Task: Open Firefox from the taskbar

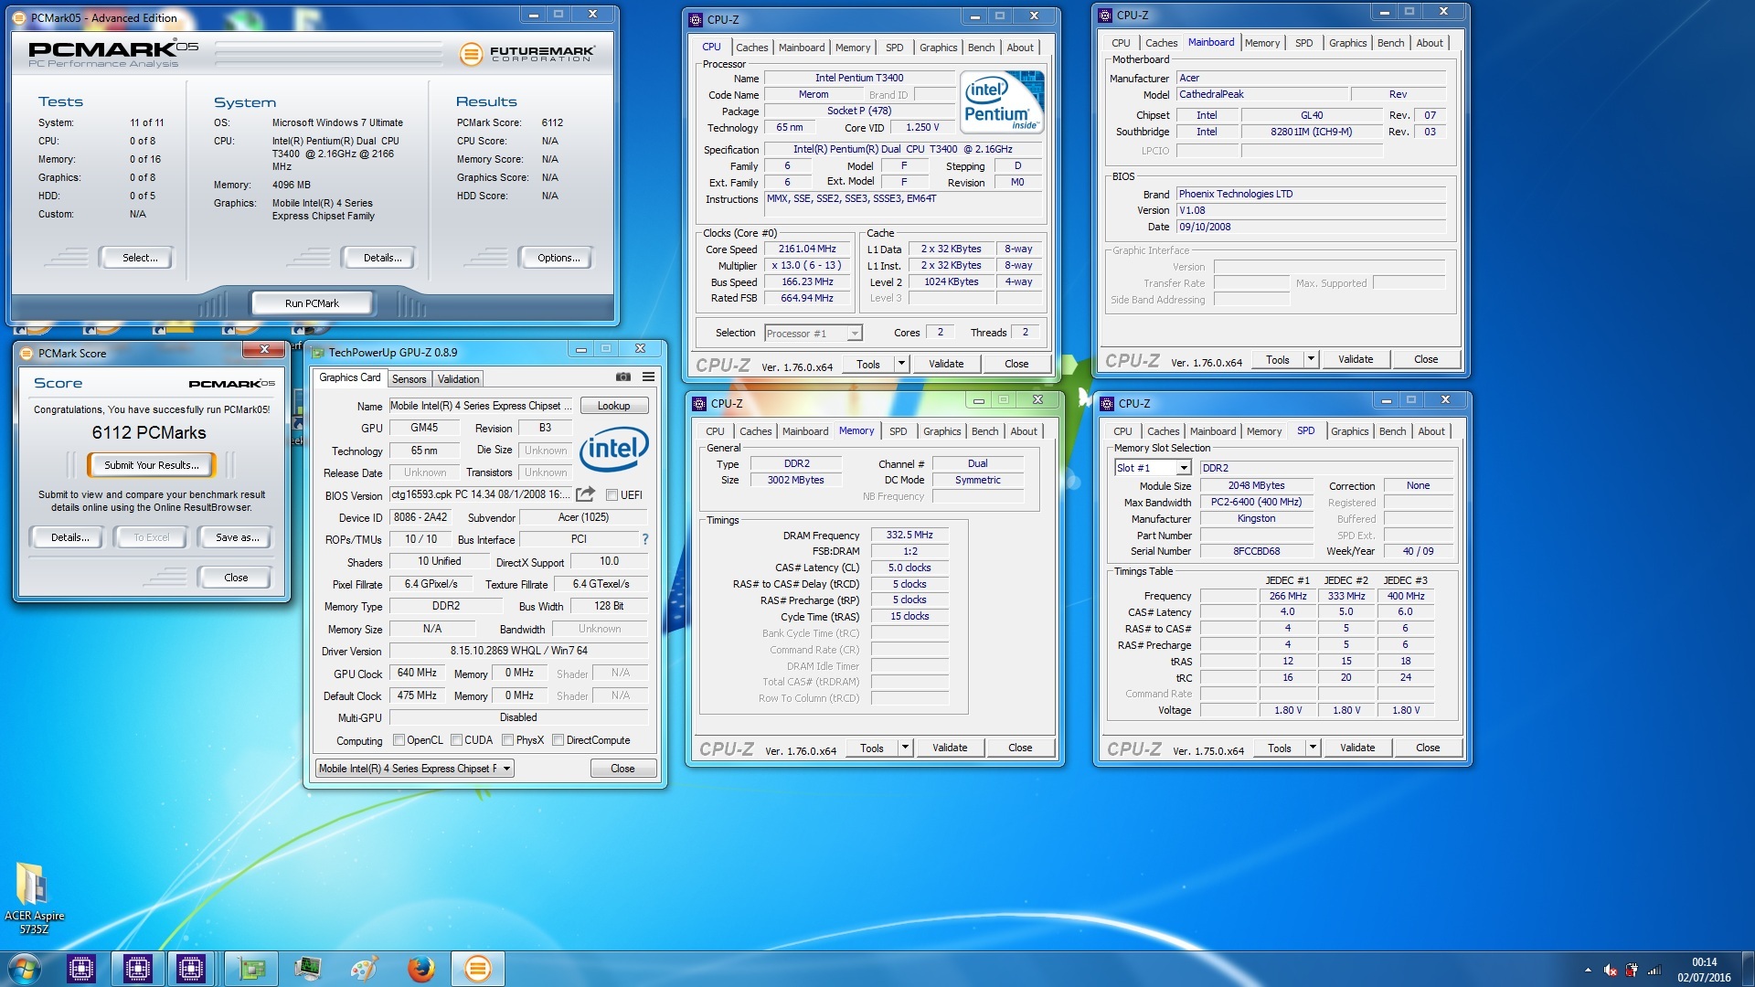Action: 420,969
